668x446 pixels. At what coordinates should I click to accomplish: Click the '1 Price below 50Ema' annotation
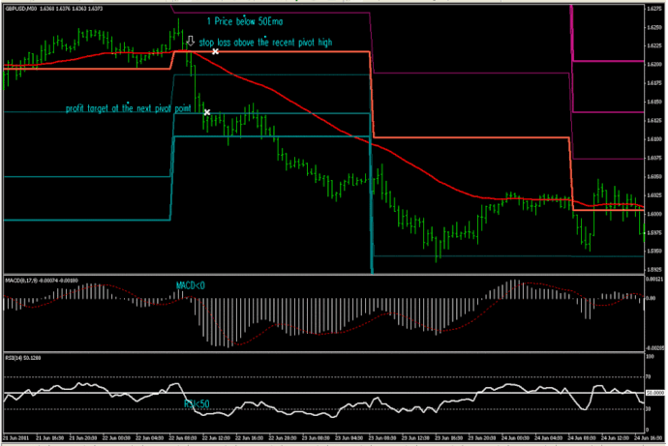click(x=245, y=21)
